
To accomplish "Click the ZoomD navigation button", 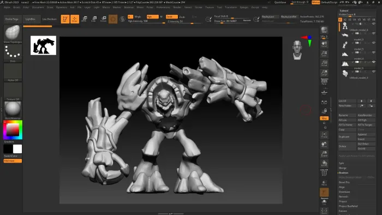I will click(324, 154).
